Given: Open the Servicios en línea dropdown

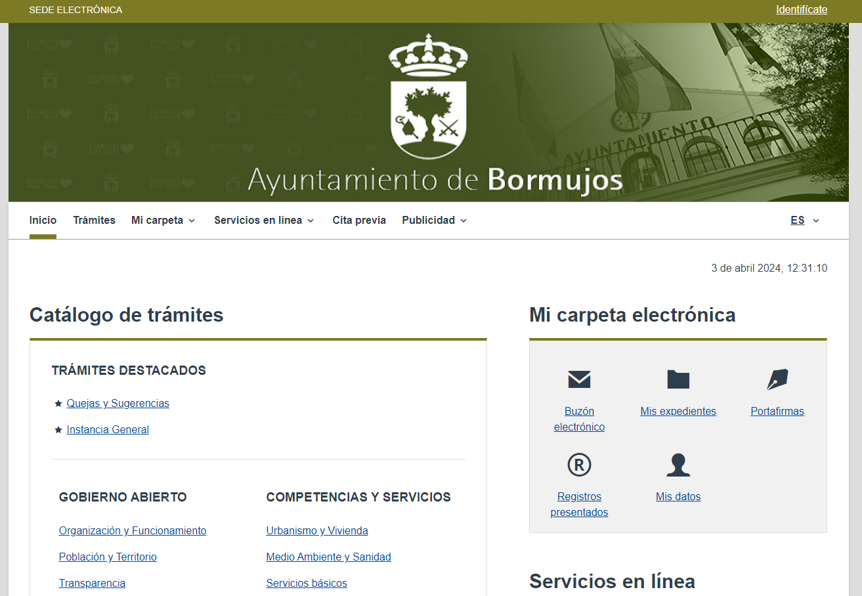Looking at the screenshot, I should [263, 220].
